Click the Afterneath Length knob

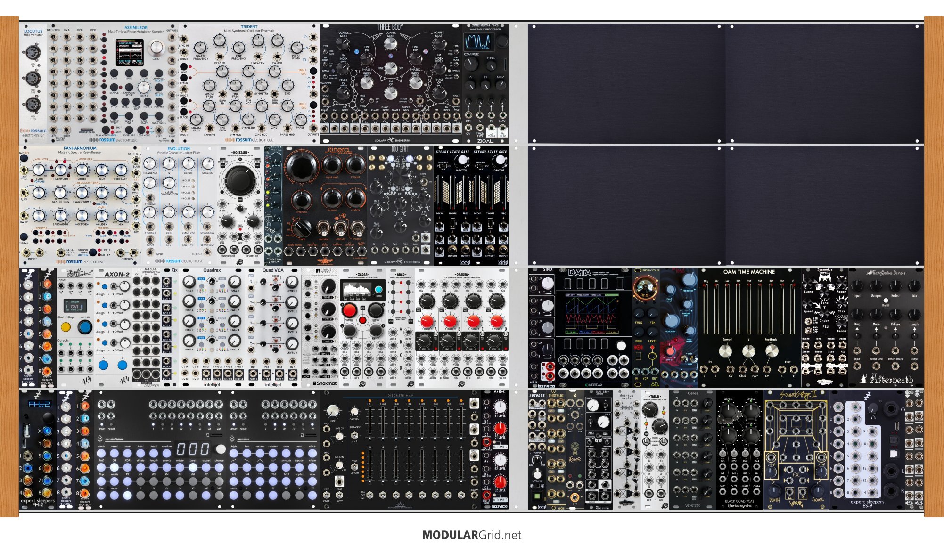coord(914,314)
